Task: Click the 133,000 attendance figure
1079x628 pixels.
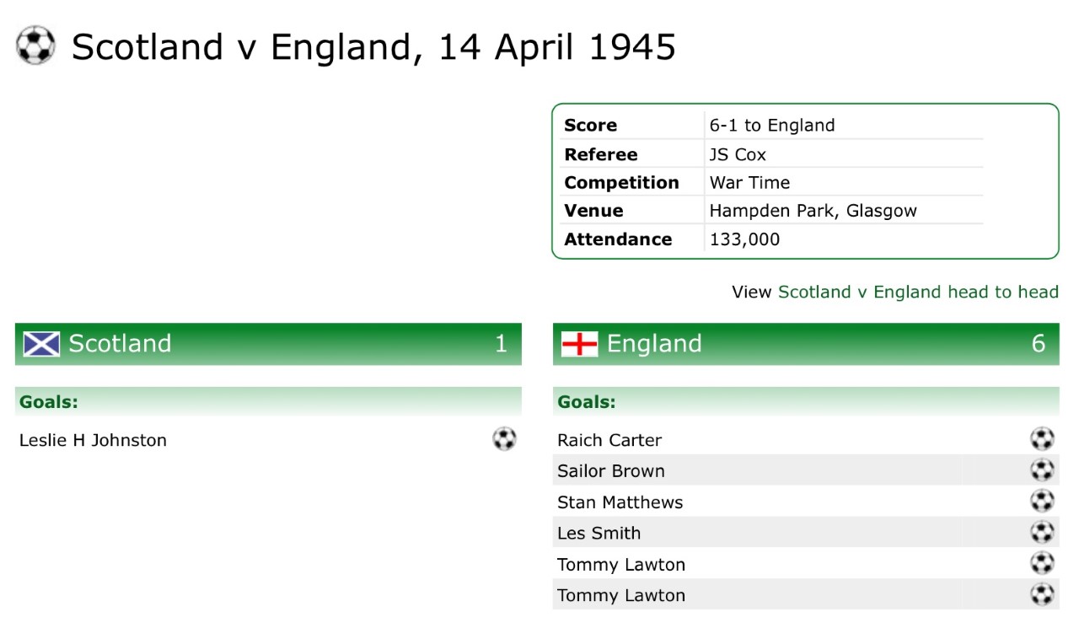Action: [744, 239]
